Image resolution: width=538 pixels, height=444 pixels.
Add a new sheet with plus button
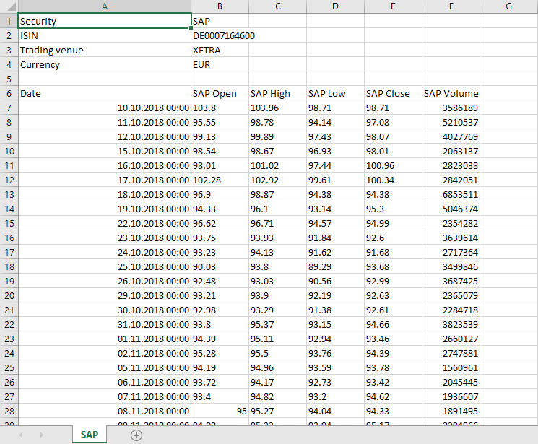[x=136, y=435]
